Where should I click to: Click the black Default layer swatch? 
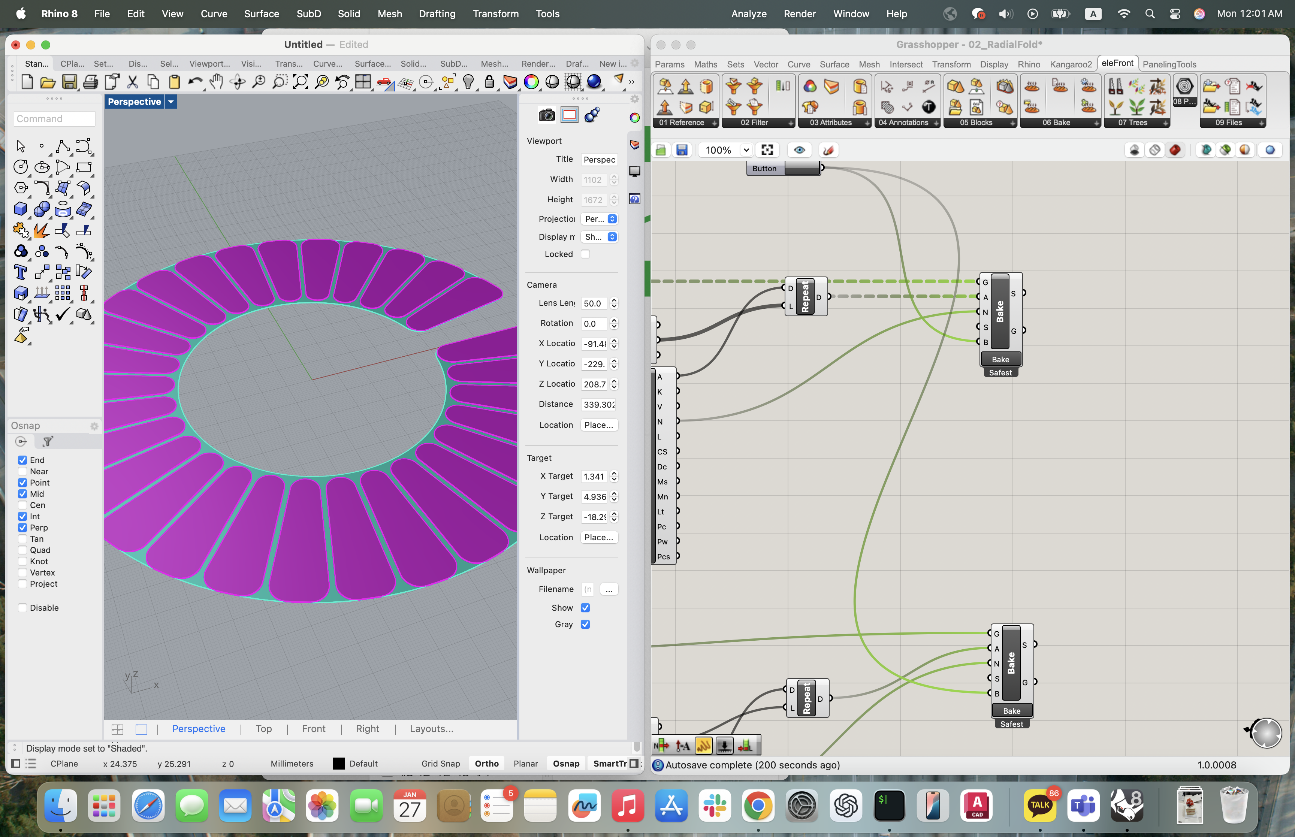pos(338,764)
